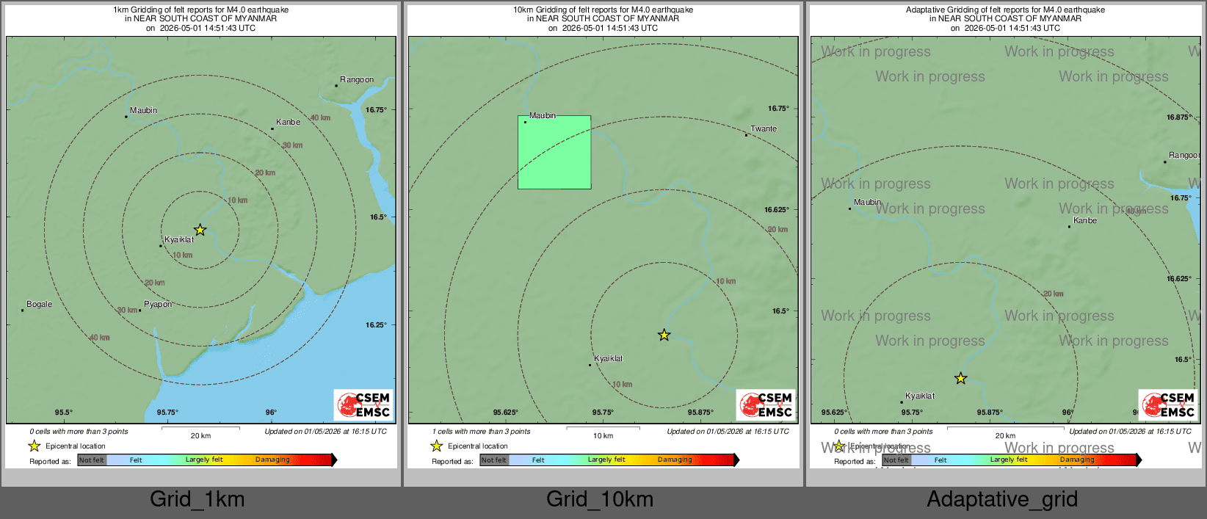The image size is (1207, 519).
Task: Select the Grid_10km caption label
Action: pyautogui.click(x=600, y=499)
